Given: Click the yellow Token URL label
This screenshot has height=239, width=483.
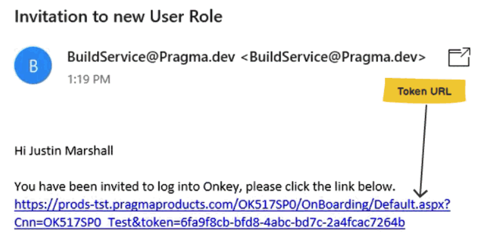Looking at the screenshot, I should 424,91.
